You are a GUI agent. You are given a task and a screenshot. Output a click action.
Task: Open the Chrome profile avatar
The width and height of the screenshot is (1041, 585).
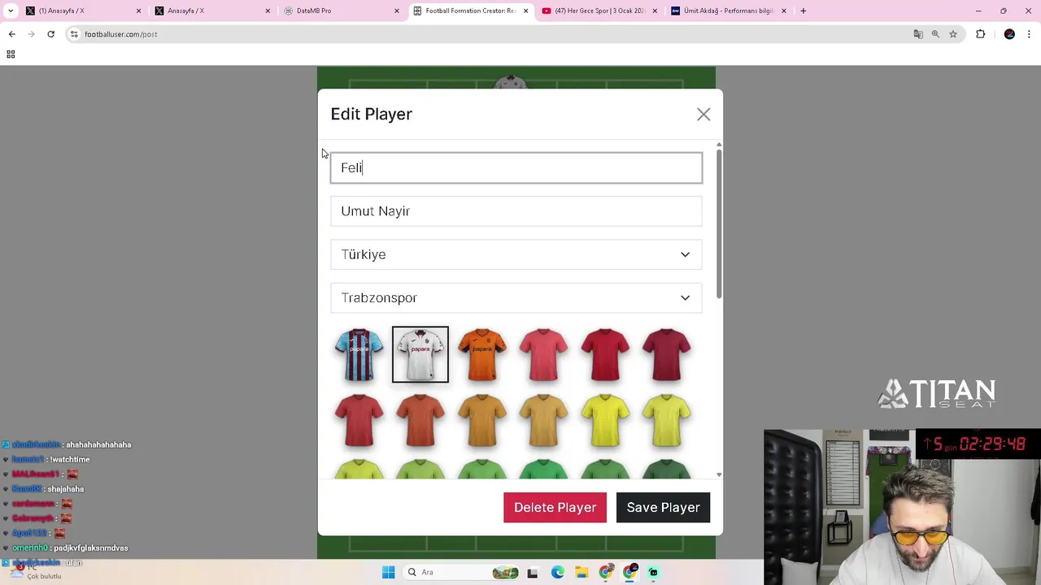(x=1009, y=34)
